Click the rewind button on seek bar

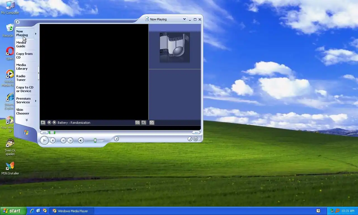(x=44, y=132)
